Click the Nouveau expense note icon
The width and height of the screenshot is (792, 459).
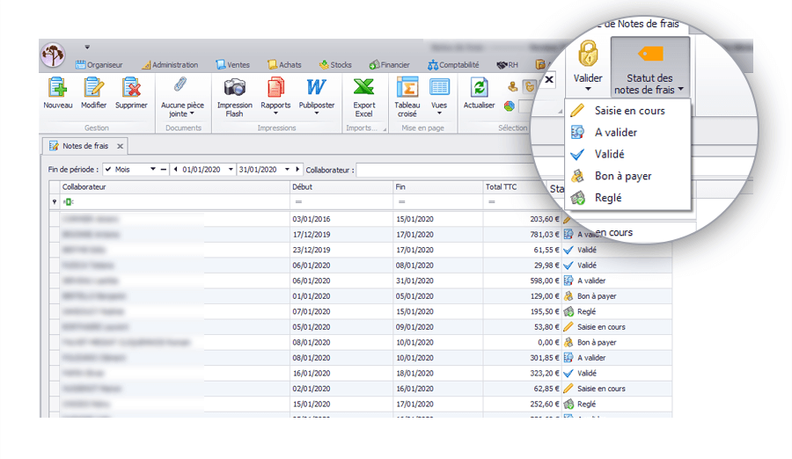pos(58,88)
